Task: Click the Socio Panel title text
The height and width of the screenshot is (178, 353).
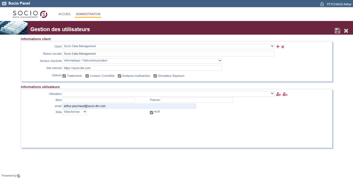Action: pos(19,3)
